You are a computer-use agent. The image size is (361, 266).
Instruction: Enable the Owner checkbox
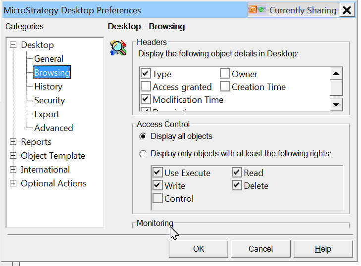[x=225, y=74]
